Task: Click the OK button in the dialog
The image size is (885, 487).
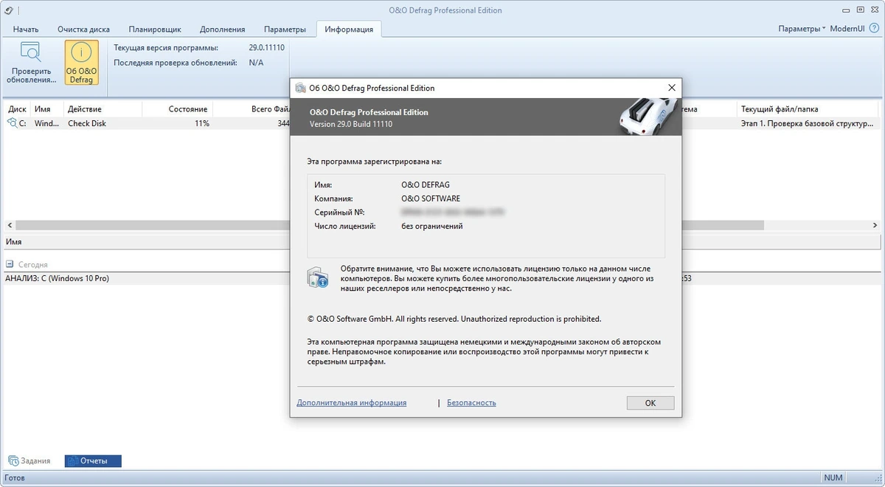Action: [x=650, y=403]
